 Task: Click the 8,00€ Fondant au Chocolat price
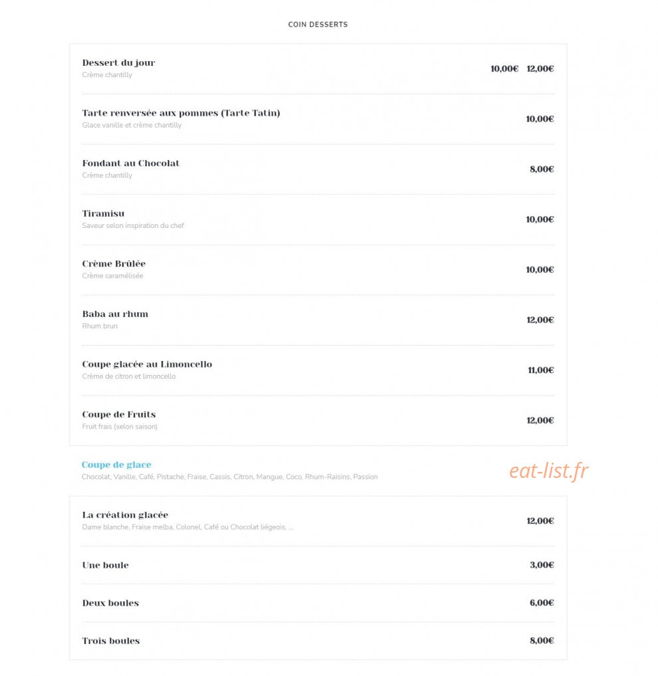[x=542, y=169]
